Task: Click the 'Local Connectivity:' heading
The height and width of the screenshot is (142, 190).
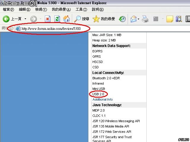Action: click(108, 73)
